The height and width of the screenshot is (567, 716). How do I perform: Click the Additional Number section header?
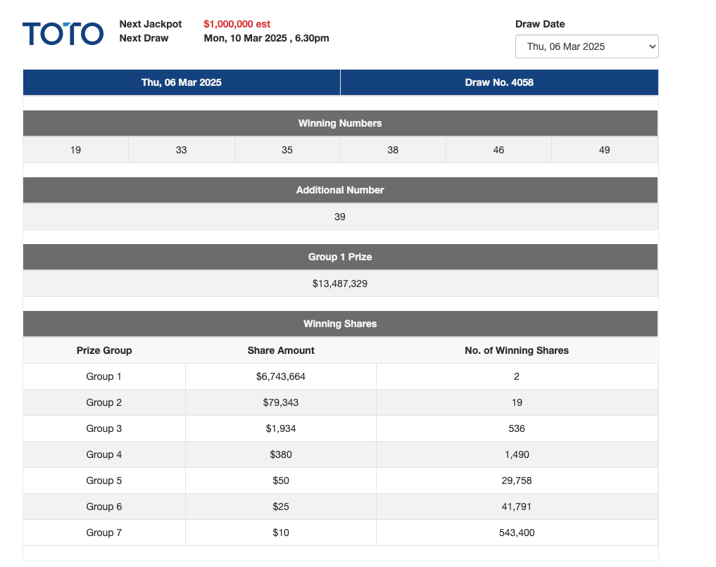(x=340, y=190)
